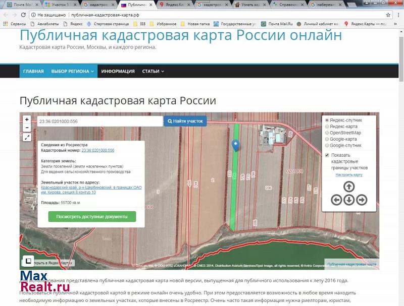Open the ИНФОРМАЦИЯ menu item

(118, 71)
